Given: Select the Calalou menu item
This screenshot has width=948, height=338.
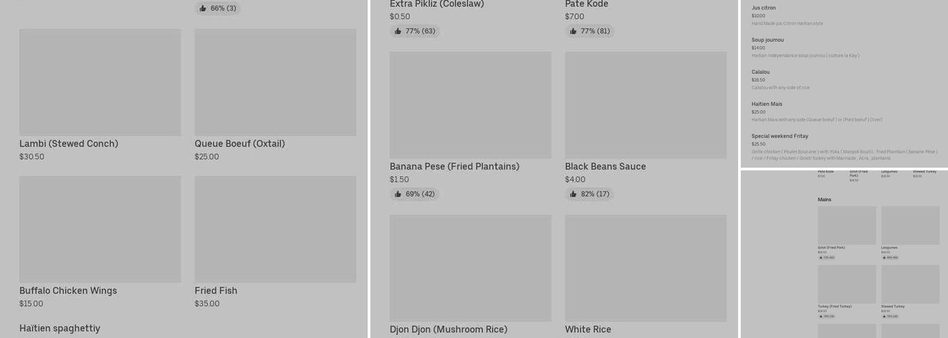Looking at the screenshot, I should [760, 72].
